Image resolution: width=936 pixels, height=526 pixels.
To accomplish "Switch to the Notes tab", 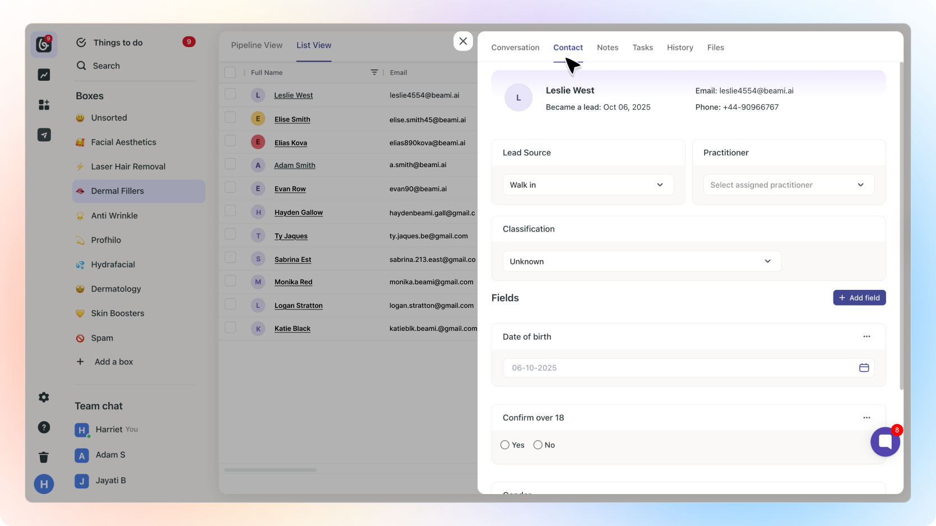I will point(608,48).
